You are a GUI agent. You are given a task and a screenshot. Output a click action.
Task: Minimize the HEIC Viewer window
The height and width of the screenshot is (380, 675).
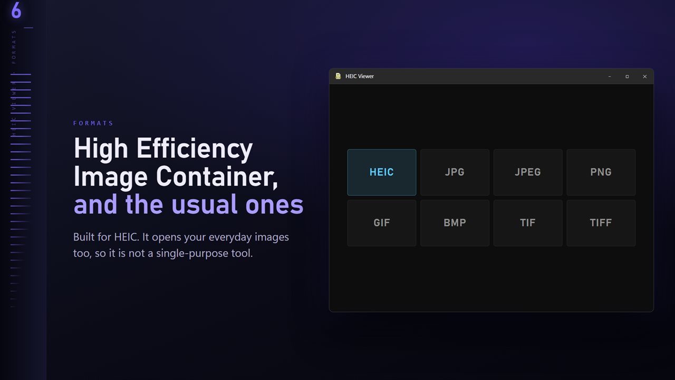coord(610,77)
